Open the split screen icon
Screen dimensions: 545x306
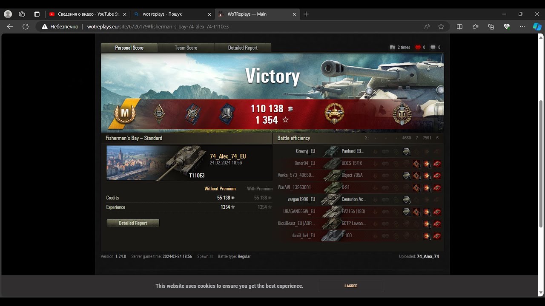coord(459,26)
